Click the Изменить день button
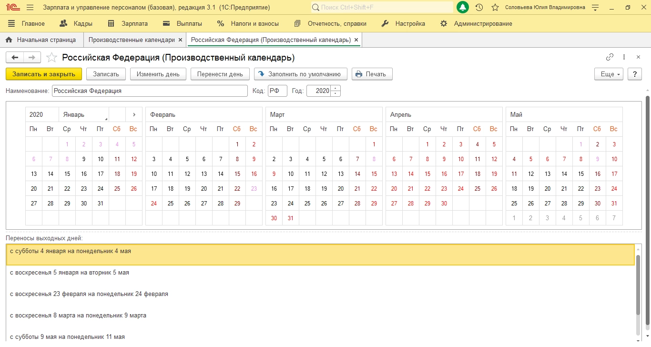 pyautogui.click(x=158, y=74)
